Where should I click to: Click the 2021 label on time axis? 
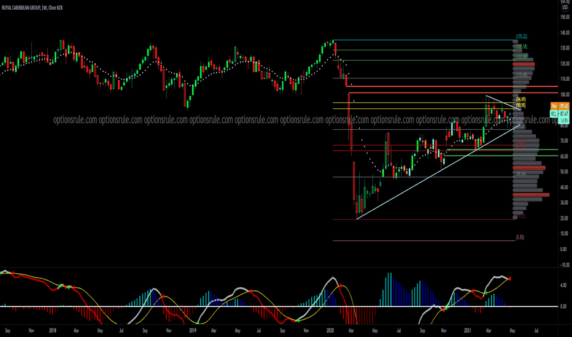point(468,331)
